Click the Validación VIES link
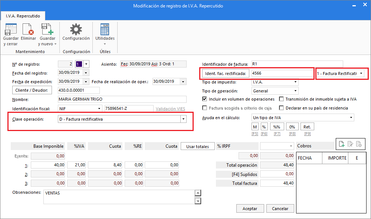This screenshot has width=371, height=219. click(x=171, y=109)
